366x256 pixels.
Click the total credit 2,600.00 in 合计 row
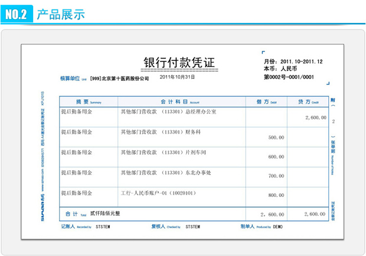tap(315, 214)
